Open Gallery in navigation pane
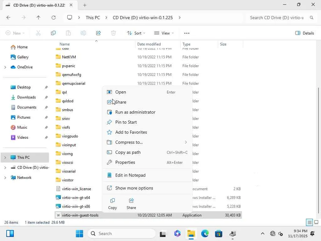Viewport: 321px width, 241px height. pyautogui.click(x=23, y=57)
